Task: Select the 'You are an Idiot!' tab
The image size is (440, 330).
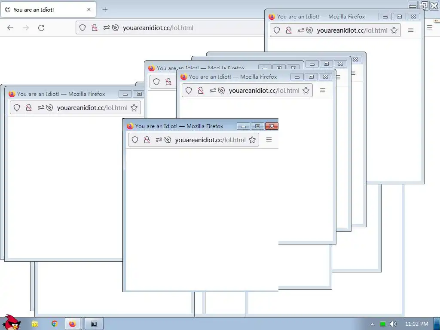Action: pos(48,9)
